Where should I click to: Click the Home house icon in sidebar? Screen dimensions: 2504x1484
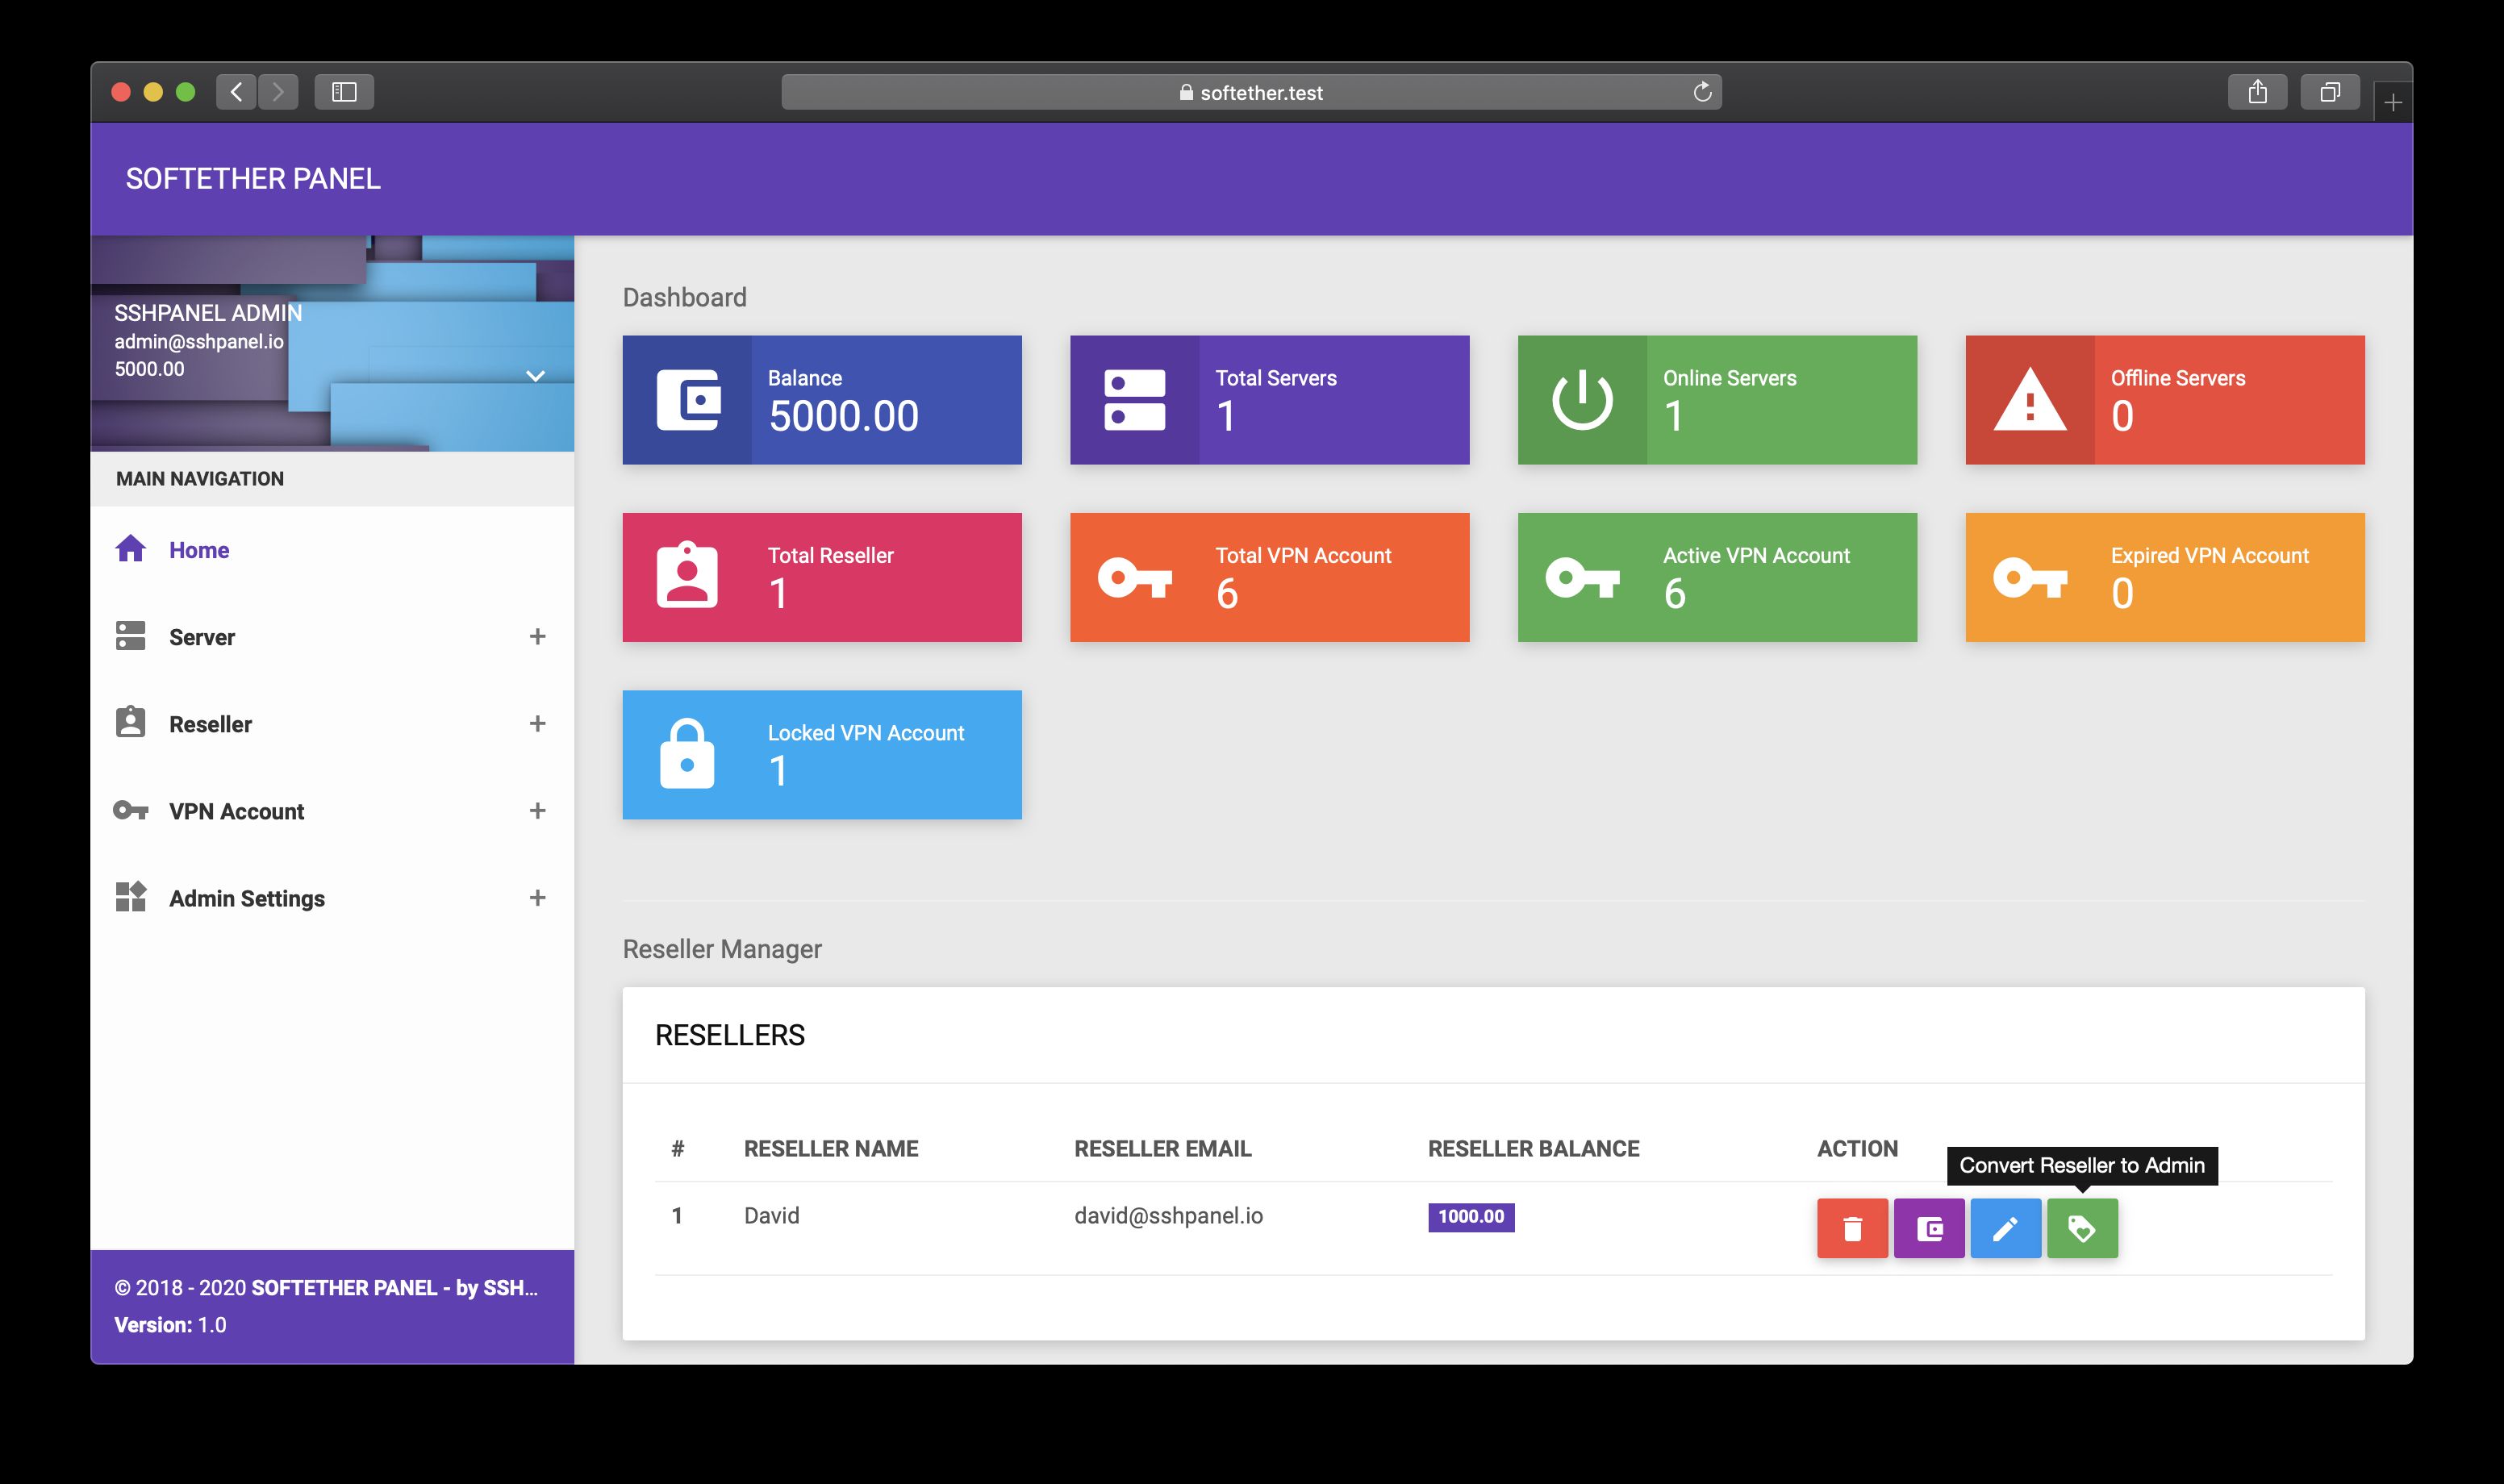coord(131,549)
